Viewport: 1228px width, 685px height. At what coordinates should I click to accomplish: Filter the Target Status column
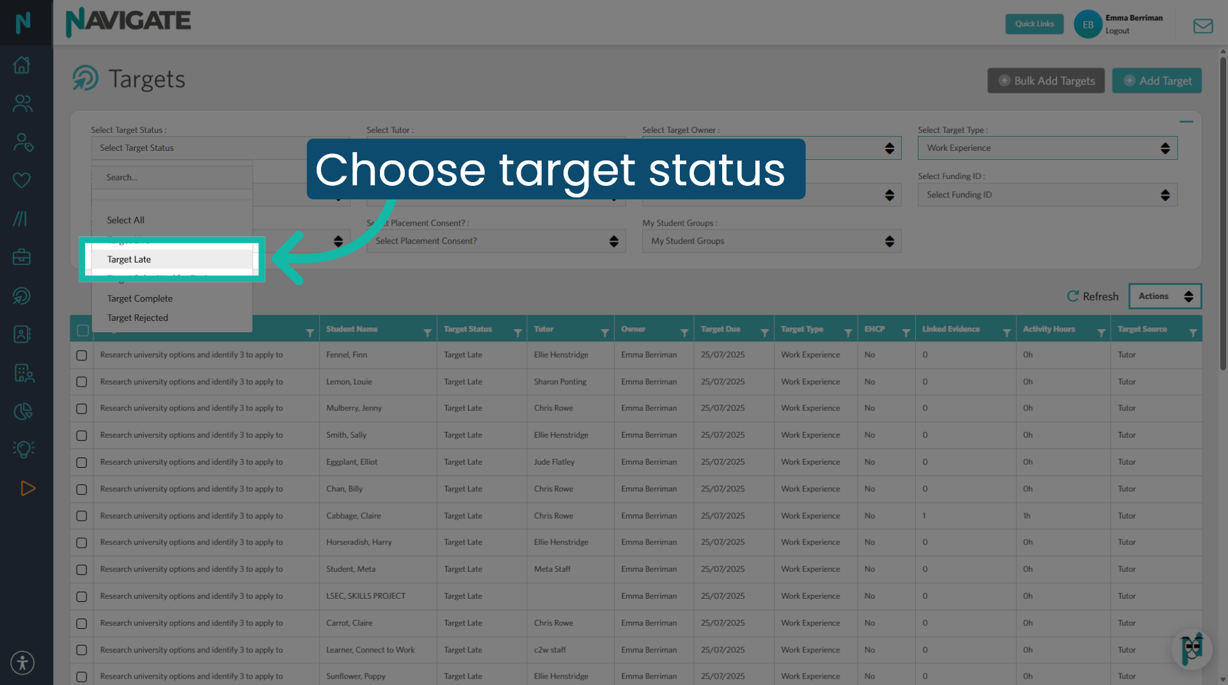click(517, 333)
